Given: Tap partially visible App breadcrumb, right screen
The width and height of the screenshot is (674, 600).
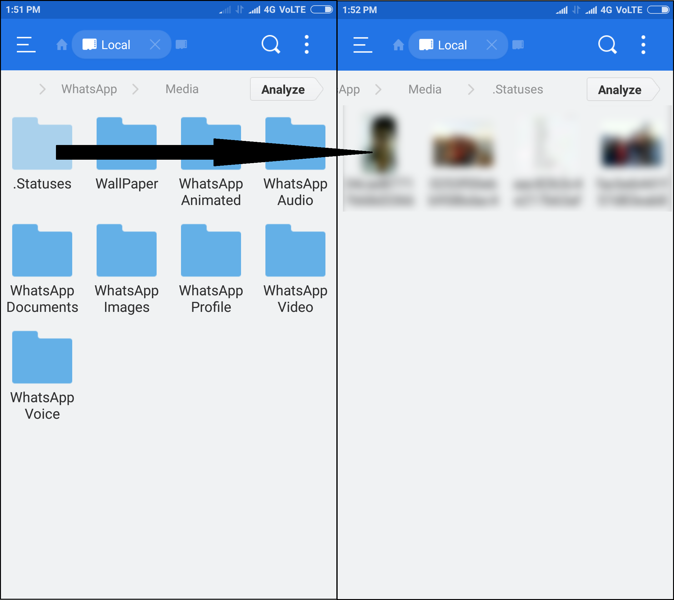Looking at the screenshot, I should point(349,89).
